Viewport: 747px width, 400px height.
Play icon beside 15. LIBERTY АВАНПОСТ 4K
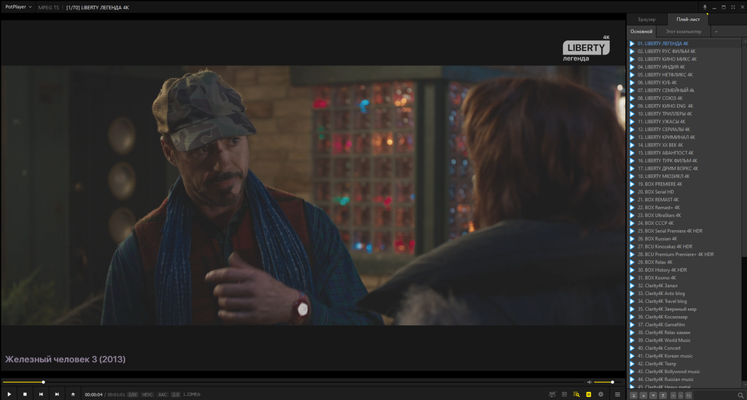[x=632, y=153]
